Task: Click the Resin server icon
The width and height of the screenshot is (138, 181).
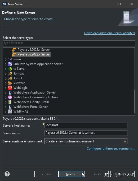Action: point(10,59)
